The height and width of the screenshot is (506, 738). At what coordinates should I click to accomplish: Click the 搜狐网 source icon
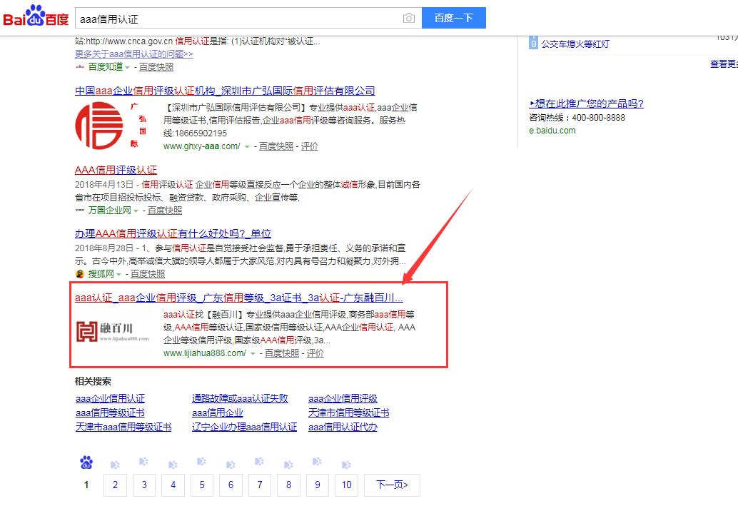point(80,274)
